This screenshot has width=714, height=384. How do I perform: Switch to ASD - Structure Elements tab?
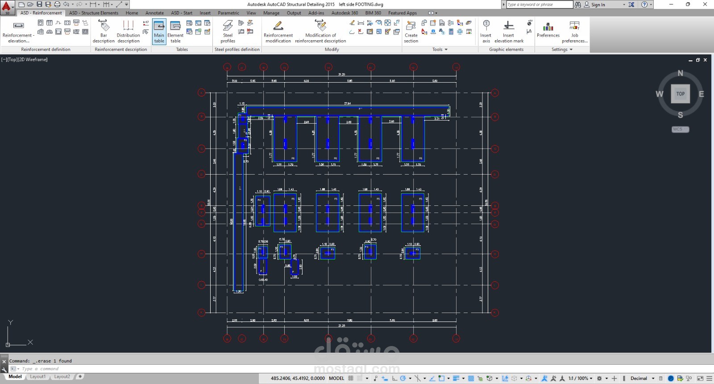(94, 13)
